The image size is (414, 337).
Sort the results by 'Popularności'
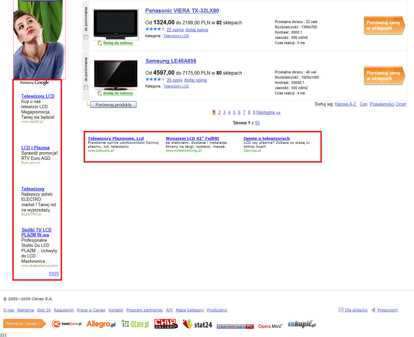(x=382, y=104)
